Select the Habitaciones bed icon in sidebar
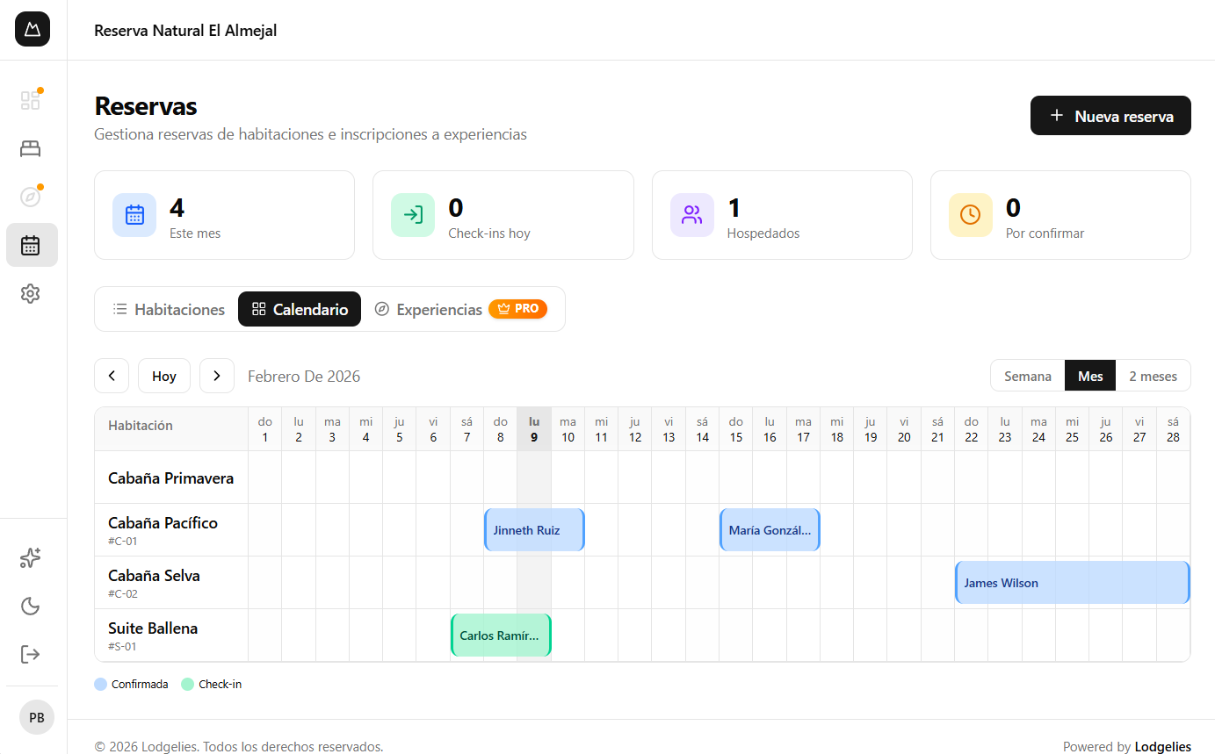1215x754 pixels. pyautogui.click(x=31, y=147)
